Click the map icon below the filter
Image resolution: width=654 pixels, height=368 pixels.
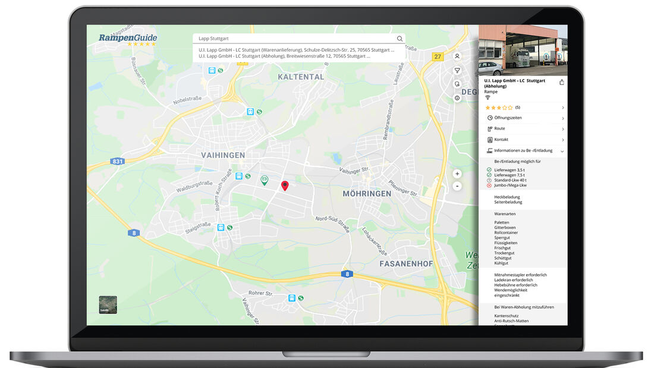click(x=457, y=84)
